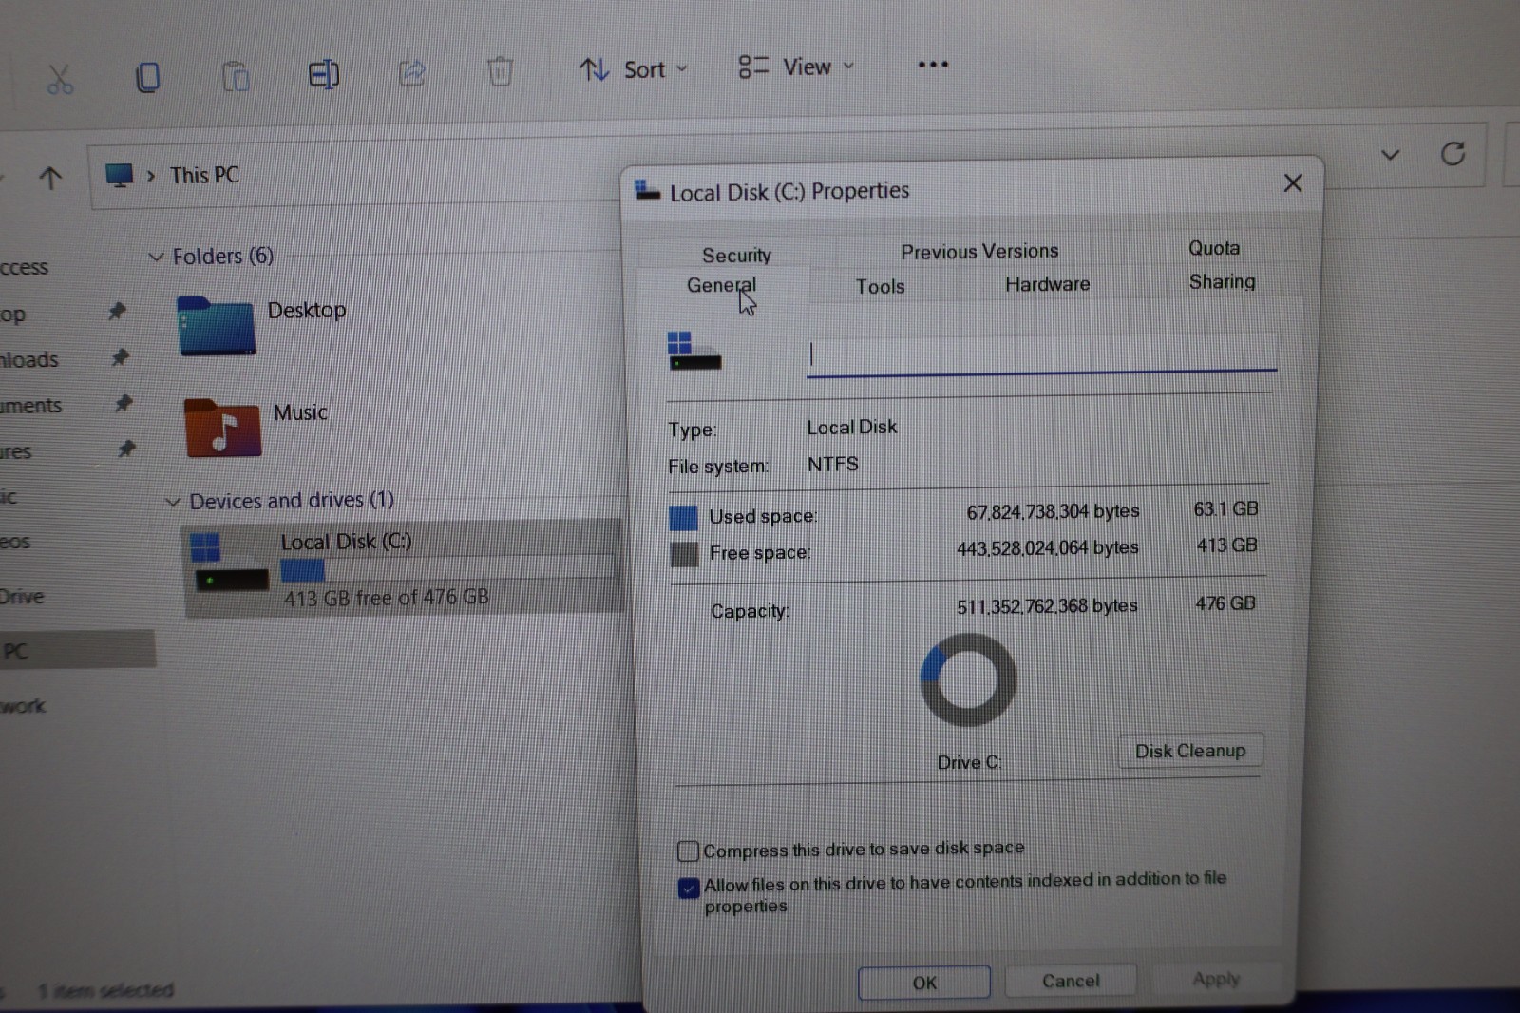This screenshot has width=1520, height=1013.
Task: Select the OneDrive item in the navigation pane
Action: click(22, 597)
